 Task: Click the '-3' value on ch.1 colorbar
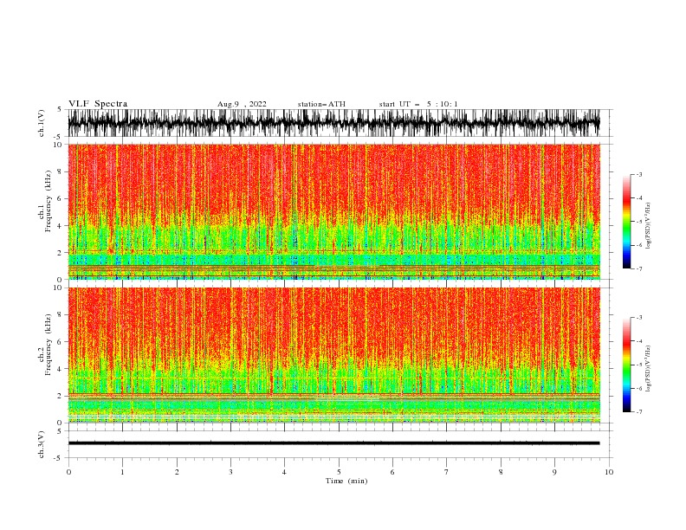pyautogui.click(x=638, y=174)
